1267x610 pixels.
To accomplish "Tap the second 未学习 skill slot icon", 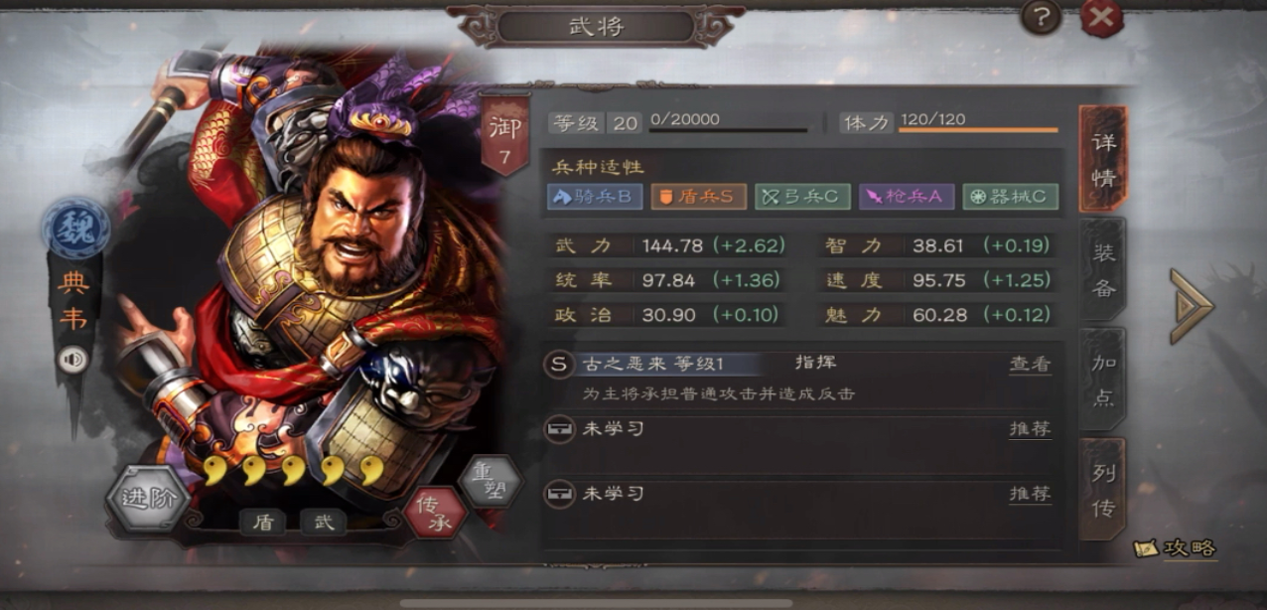I will [560, 494].
